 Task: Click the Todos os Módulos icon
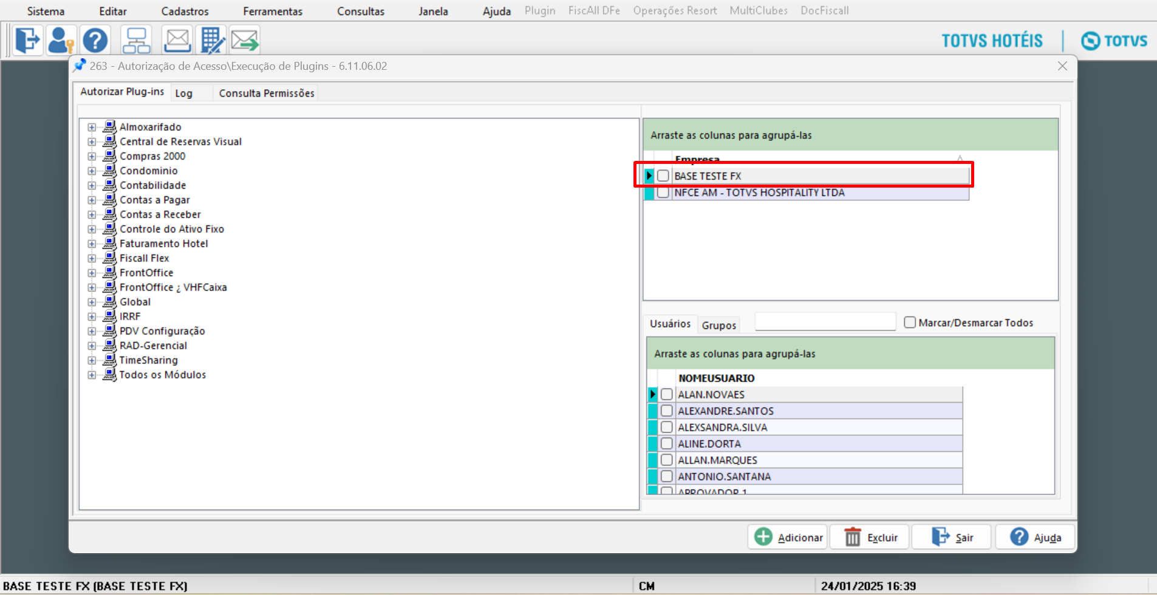click(x=109, y=375)
